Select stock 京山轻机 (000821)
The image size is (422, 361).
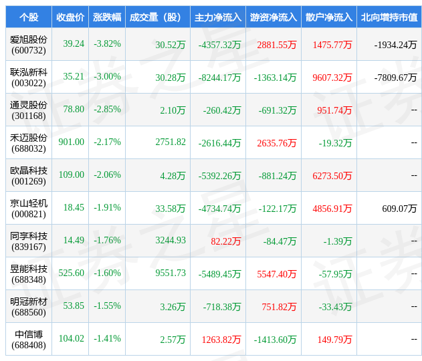click(x=29, y=209)
